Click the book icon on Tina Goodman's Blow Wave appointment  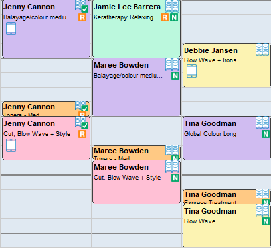tap(262, 210)
